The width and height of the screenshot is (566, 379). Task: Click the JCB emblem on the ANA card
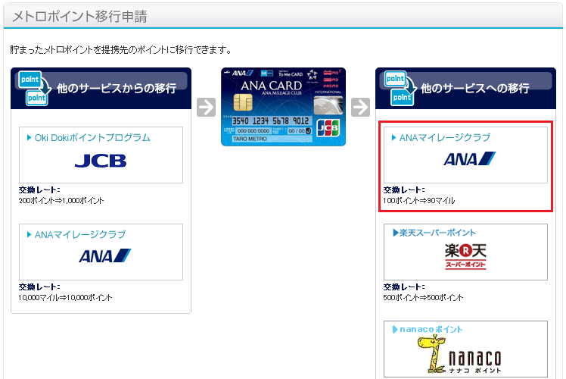tap(328, 128)
